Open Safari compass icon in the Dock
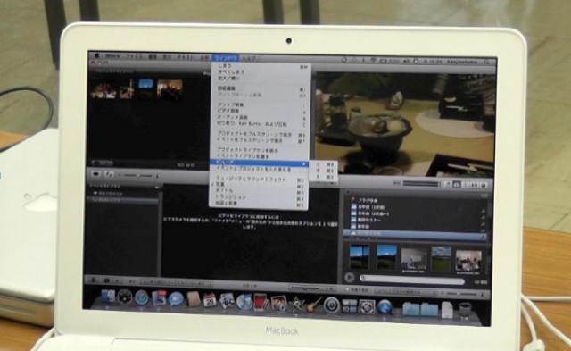Viewport: 571px width, 351px height. pyautogui.click(x=141, y=297)
